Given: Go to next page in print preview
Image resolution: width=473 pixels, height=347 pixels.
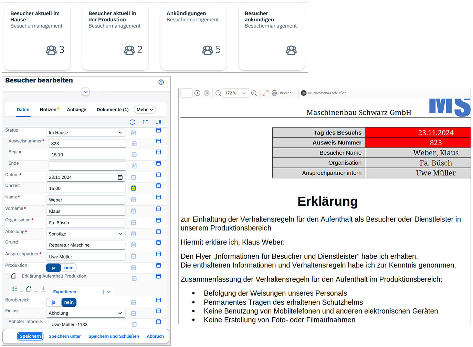Looking at the screenshot, I should pyautogui.click(x=197, y=93).
